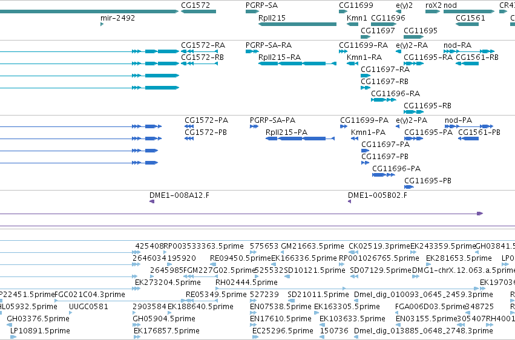515x340 pixels.
Task: Open the CG11695-PB protein label
Action: point(428,181)
